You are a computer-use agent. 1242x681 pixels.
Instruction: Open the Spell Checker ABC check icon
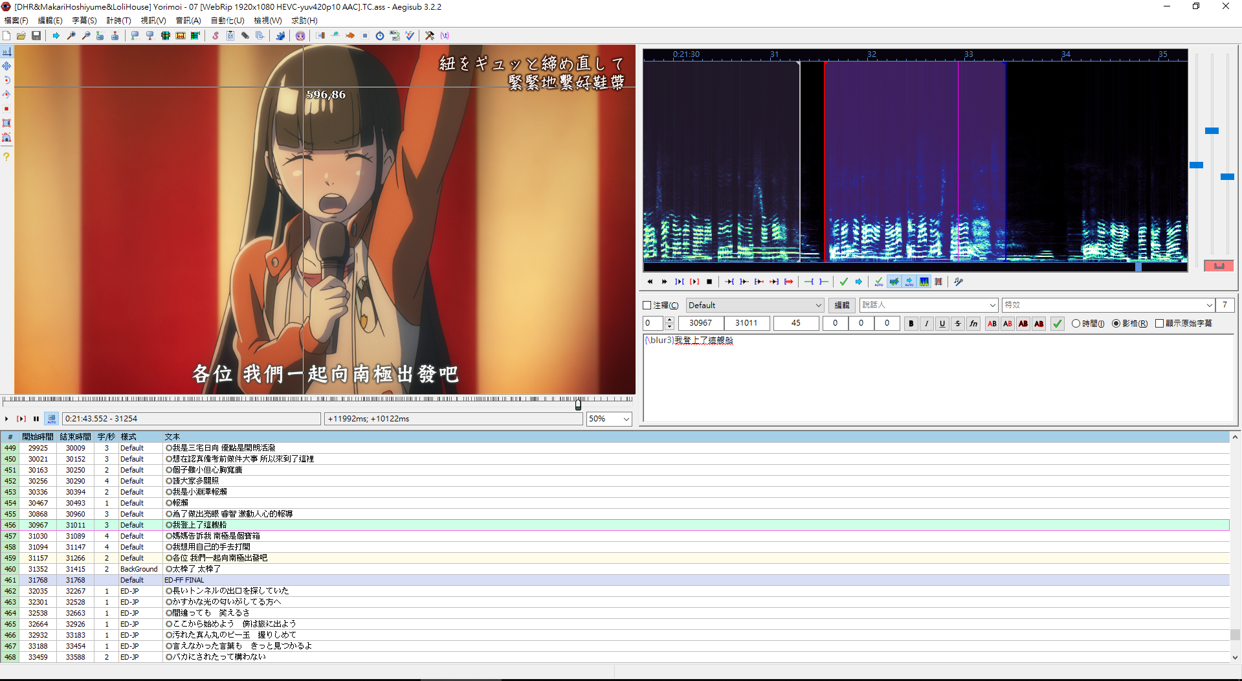click(410, 36)
